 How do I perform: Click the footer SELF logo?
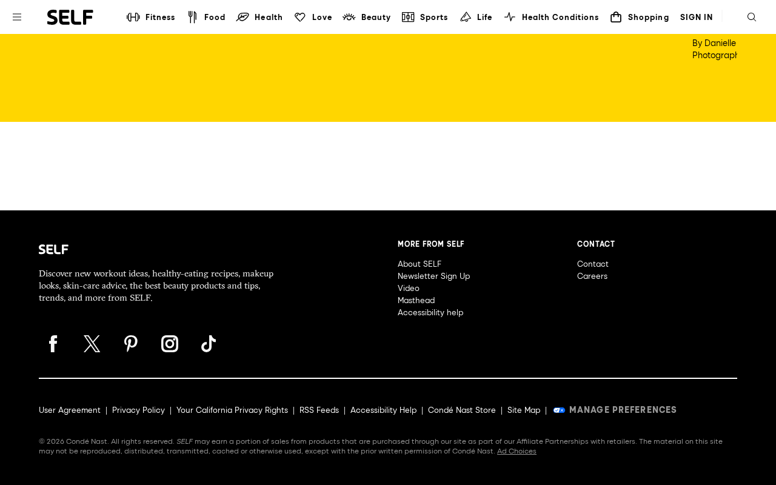point(53,249)
